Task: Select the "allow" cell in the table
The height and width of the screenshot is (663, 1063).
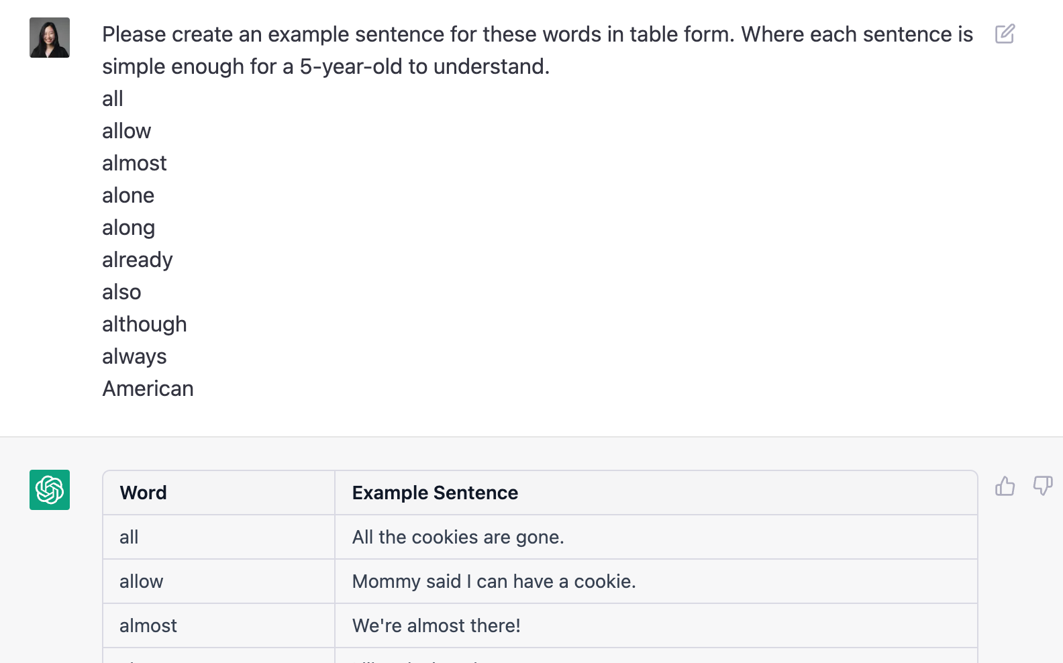Action: [142, 581]
